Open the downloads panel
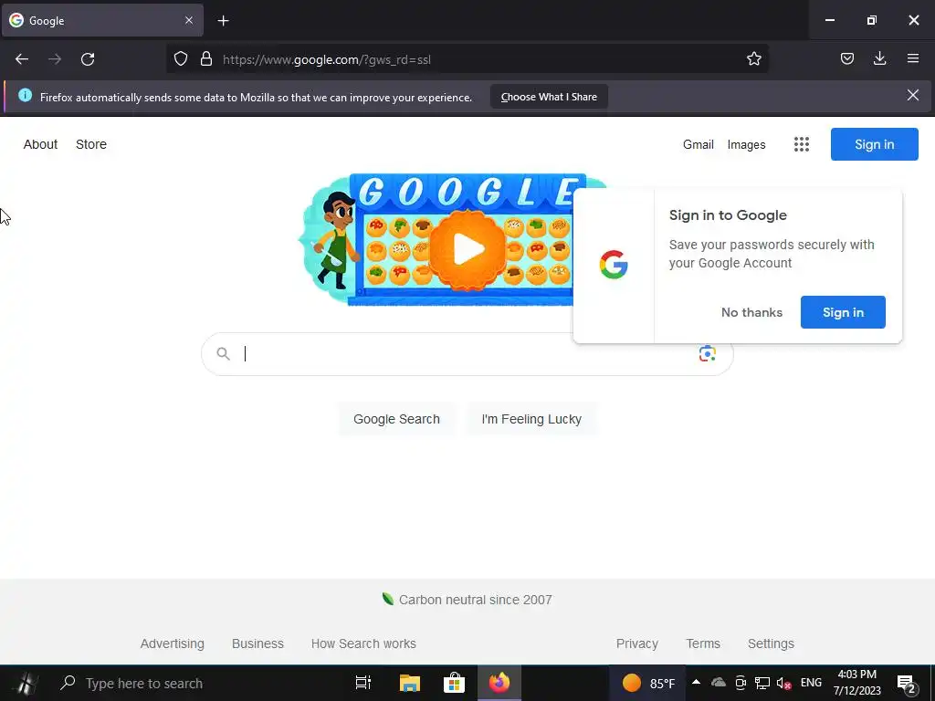 (879, 58)
